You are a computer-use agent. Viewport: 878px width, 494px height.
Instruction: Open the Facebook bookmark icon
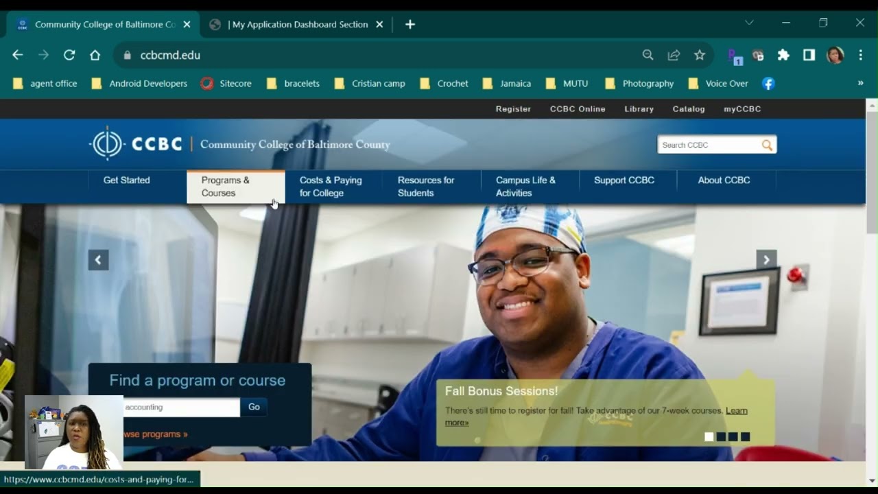(768, 83)
